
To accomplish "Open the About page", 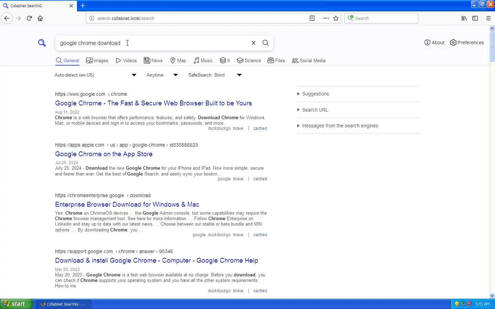I will (x=434, y=43).
